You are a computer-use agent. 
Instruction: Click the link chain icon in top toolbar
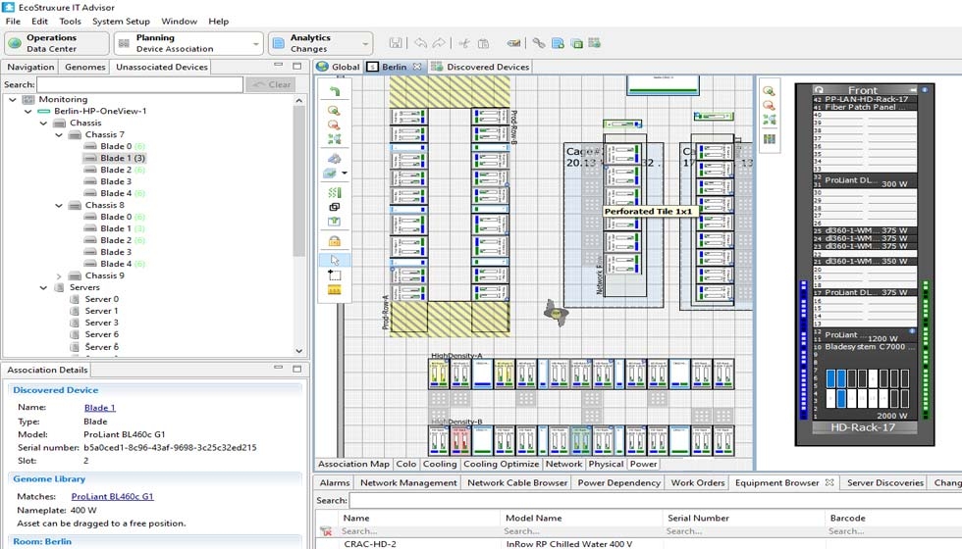point(538,43)
